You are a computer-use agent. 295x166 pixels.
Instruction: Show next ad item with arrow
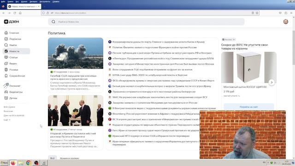271,82
